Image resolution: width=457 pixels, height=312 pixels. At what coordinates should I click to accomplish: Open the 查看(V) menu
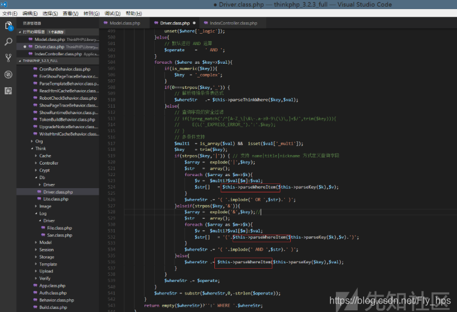pyautogui.click(x=70, y=13)
